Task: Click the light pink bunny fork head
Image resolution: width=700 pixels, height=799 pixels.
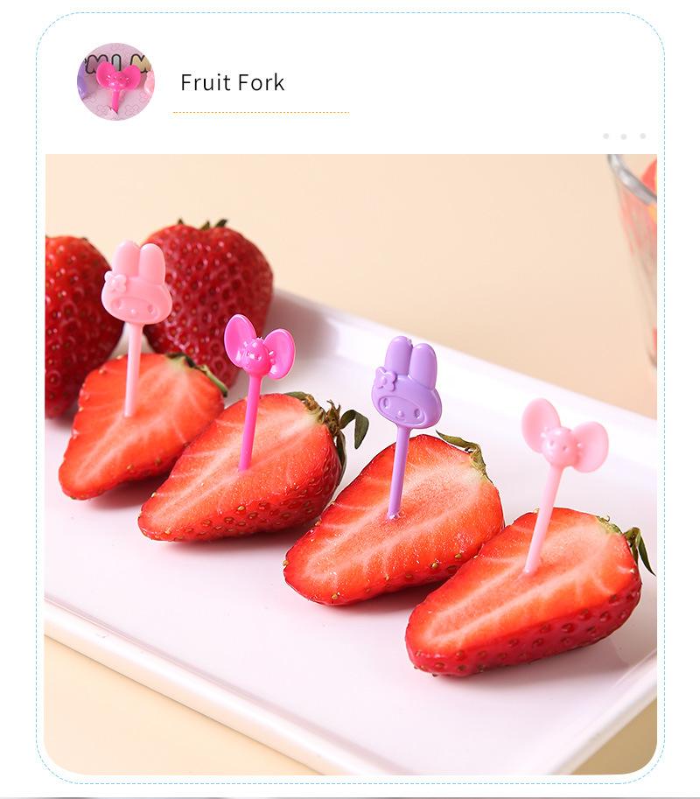Action: 136,283
